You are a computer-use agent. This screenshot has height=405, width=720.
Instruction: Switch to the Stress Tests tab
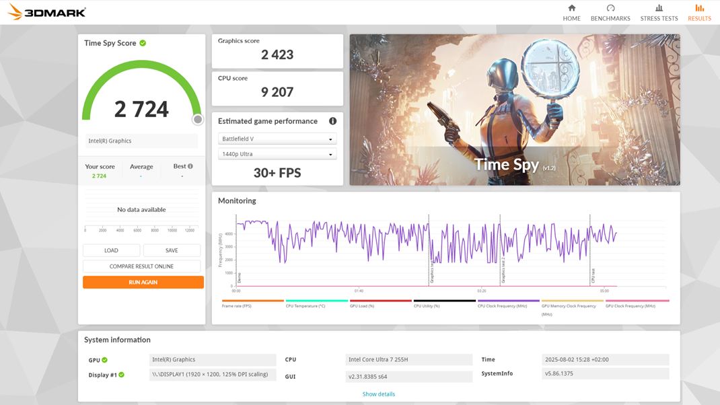[x=659, y=13]
